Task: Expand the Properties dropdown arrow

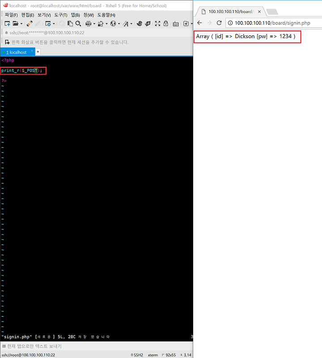Action: (54, 23)
